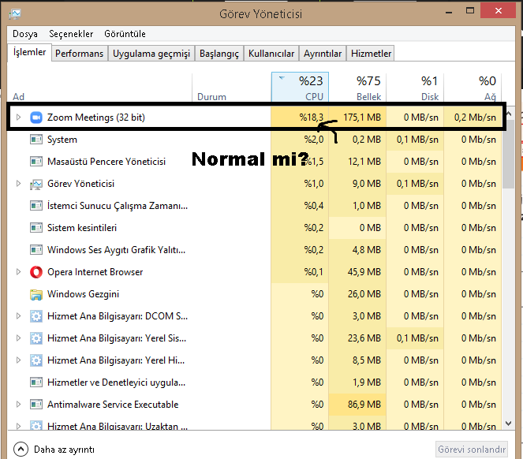Sort by the CPU column header
The width and height of the screenshot is (523, 459).
coord(300,87)
